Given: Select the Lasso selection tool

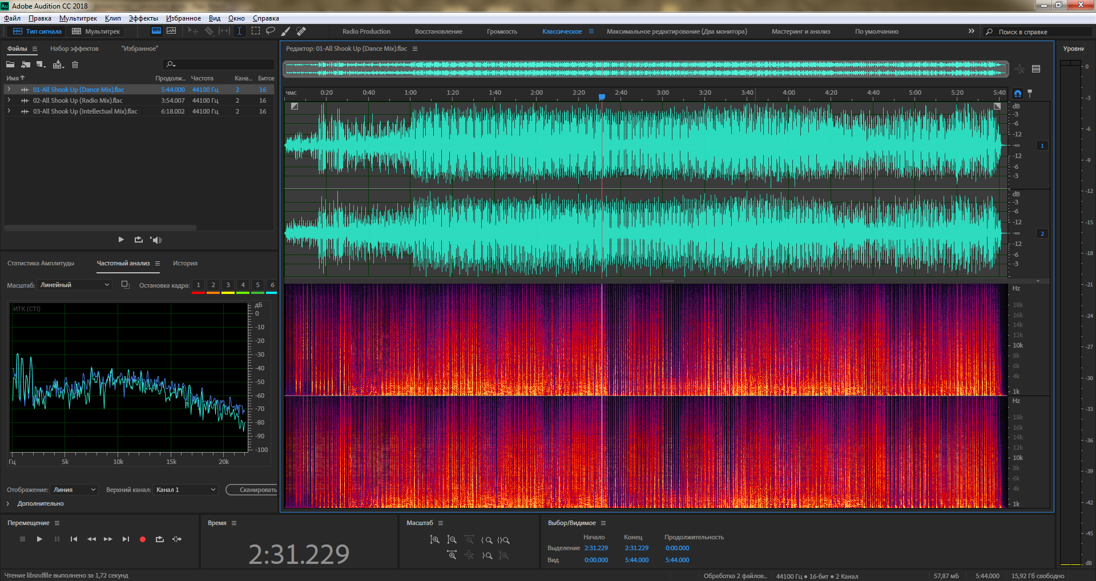Looking at the screenshot, I should 271,31.
